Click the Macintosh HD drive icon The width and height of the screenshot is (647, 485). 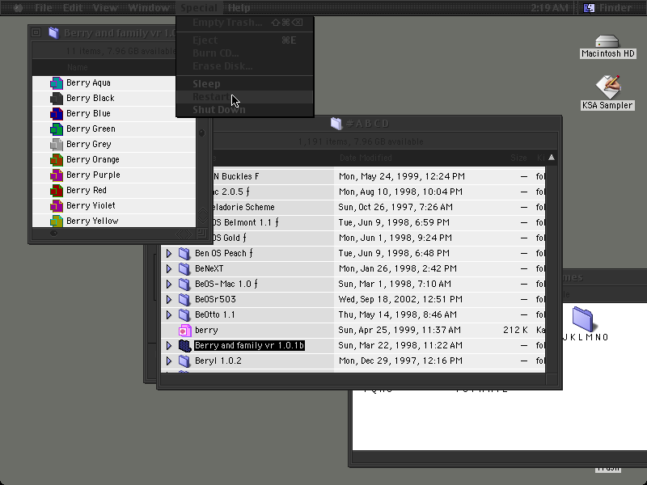pos(607,41)
